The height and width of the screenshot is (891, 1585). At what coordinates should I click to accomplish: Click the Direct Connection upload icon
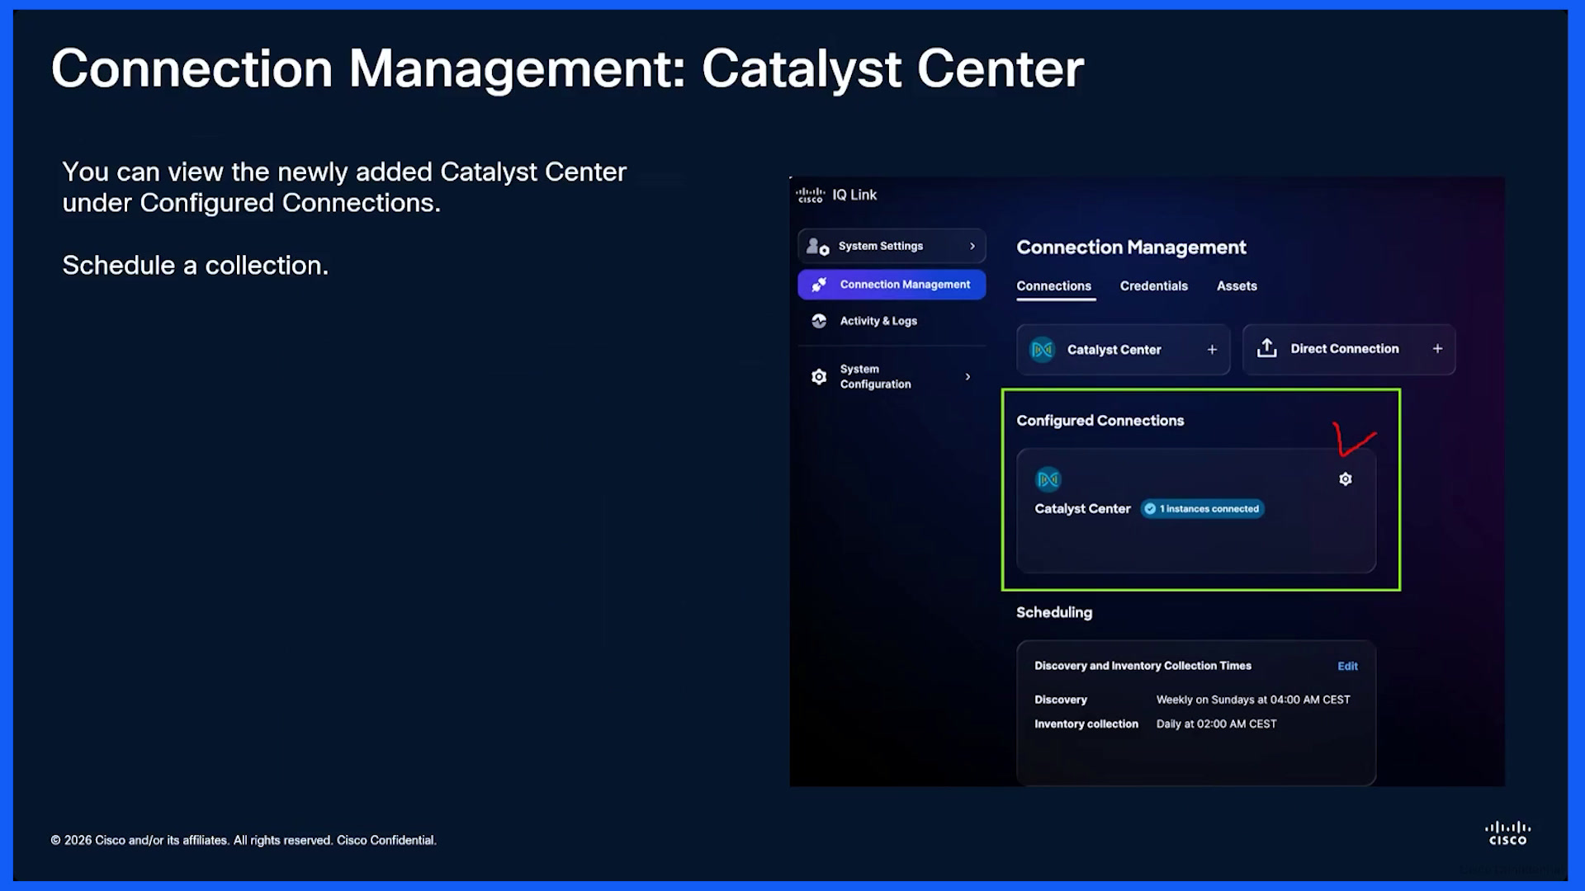tap(1267, 349)
